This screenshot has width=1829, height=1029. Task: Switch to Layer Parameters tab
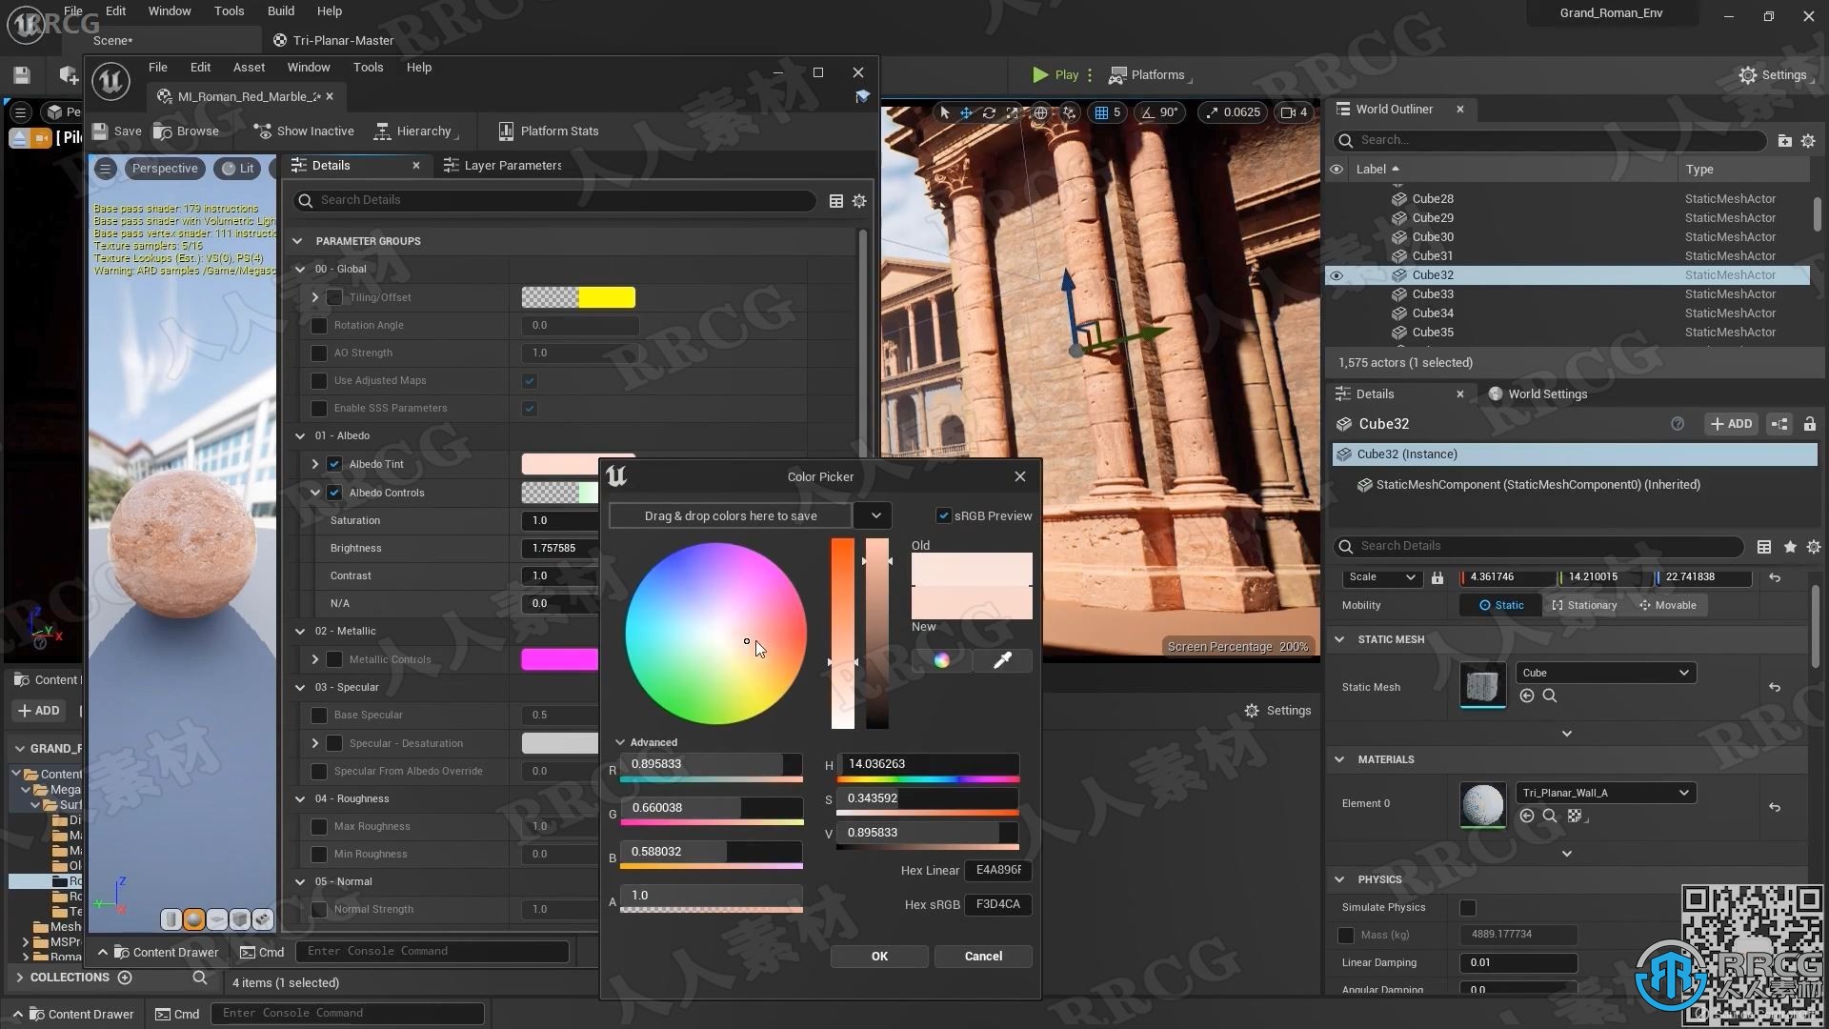click(x=502, y=166)
